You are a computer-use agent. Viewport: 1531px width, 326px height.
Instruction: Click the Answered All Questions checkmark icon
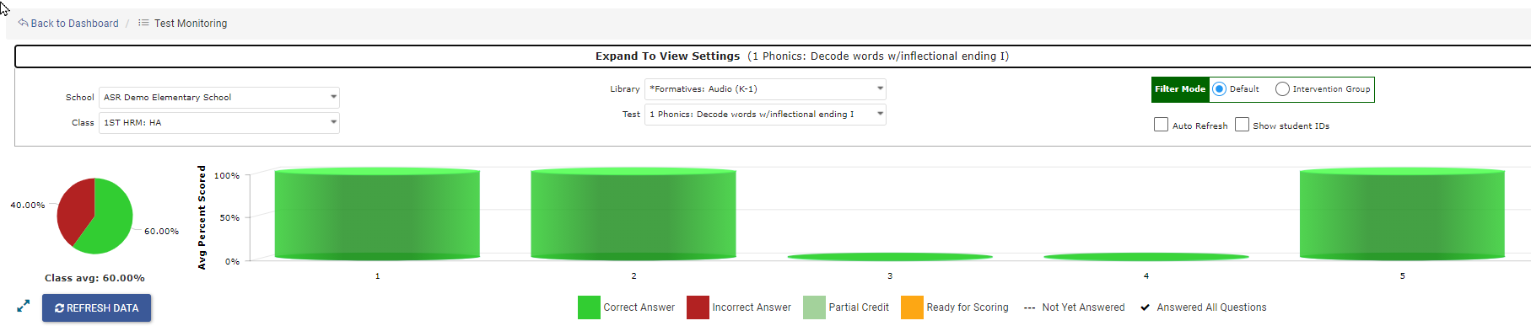1145,307
